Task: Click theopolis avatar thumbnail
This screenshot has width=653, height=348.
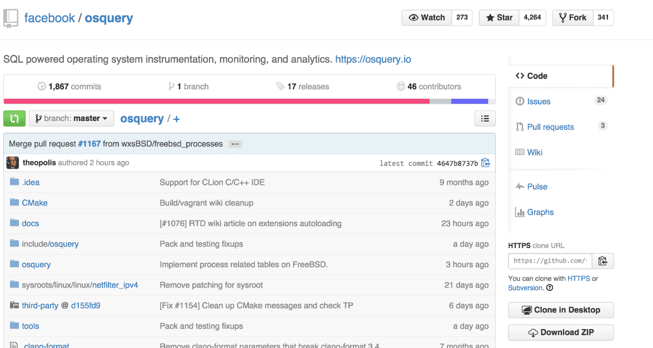Action: coord(12,163)
